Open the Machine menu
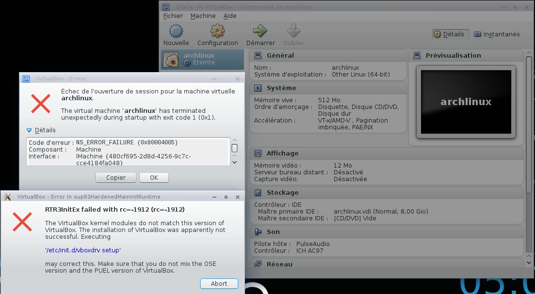Screen dimensions: 535x294 click(203, 15)
